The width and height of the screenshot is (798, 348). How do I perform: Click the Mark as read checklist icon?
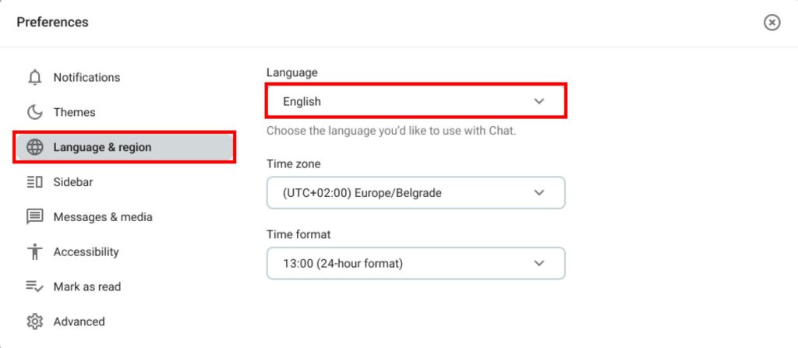(34, 286)
